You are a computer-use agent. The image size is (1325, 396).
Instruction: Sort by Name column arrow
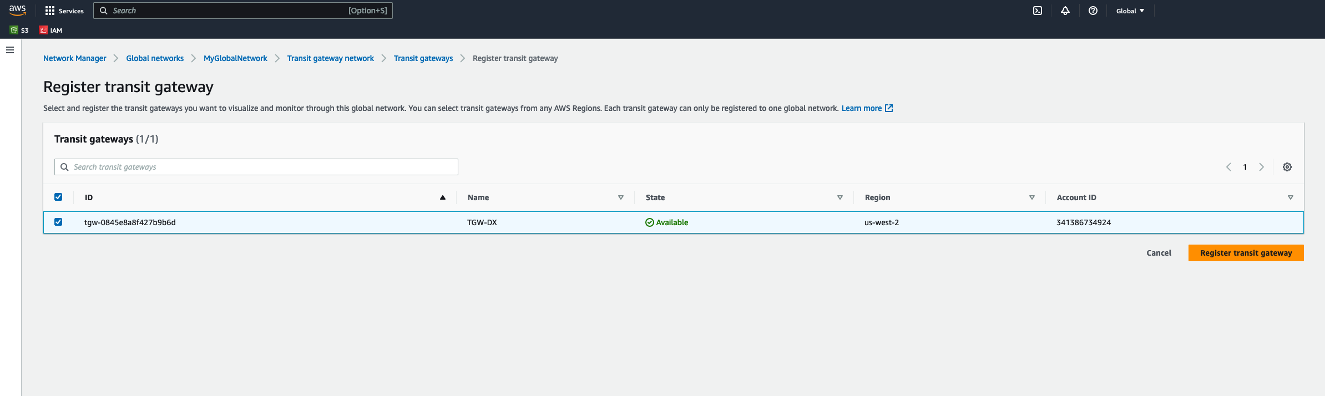point(621,197)
